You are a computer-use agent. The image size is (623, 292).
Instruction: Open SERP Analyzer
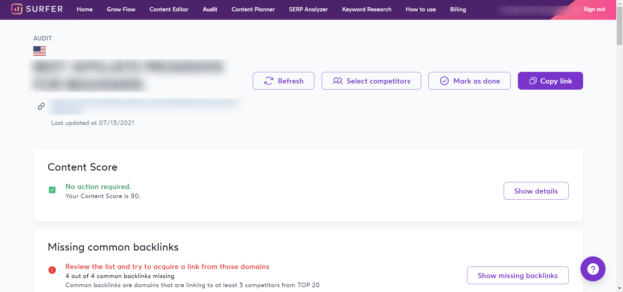click(308, 9)
